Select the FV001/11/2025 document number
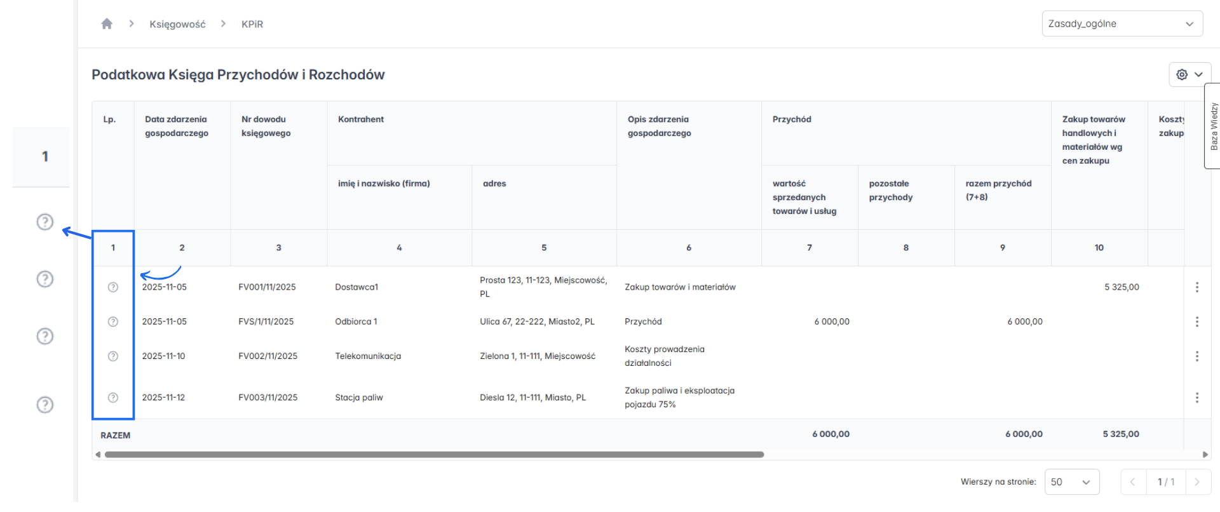The width and height of the screenshot is (1220, 512). click(267, 287)
